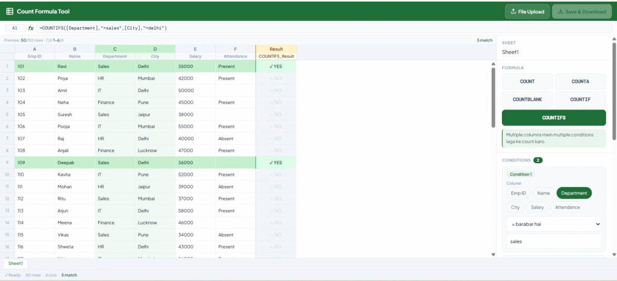Click the A1 cell reference box
This screenshot has height=281, width=617.
coord(15,28)
